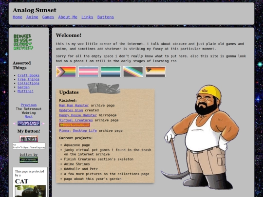Open the Games navigation link
Screen dimensions: 263x197
(x=48, y=17)
